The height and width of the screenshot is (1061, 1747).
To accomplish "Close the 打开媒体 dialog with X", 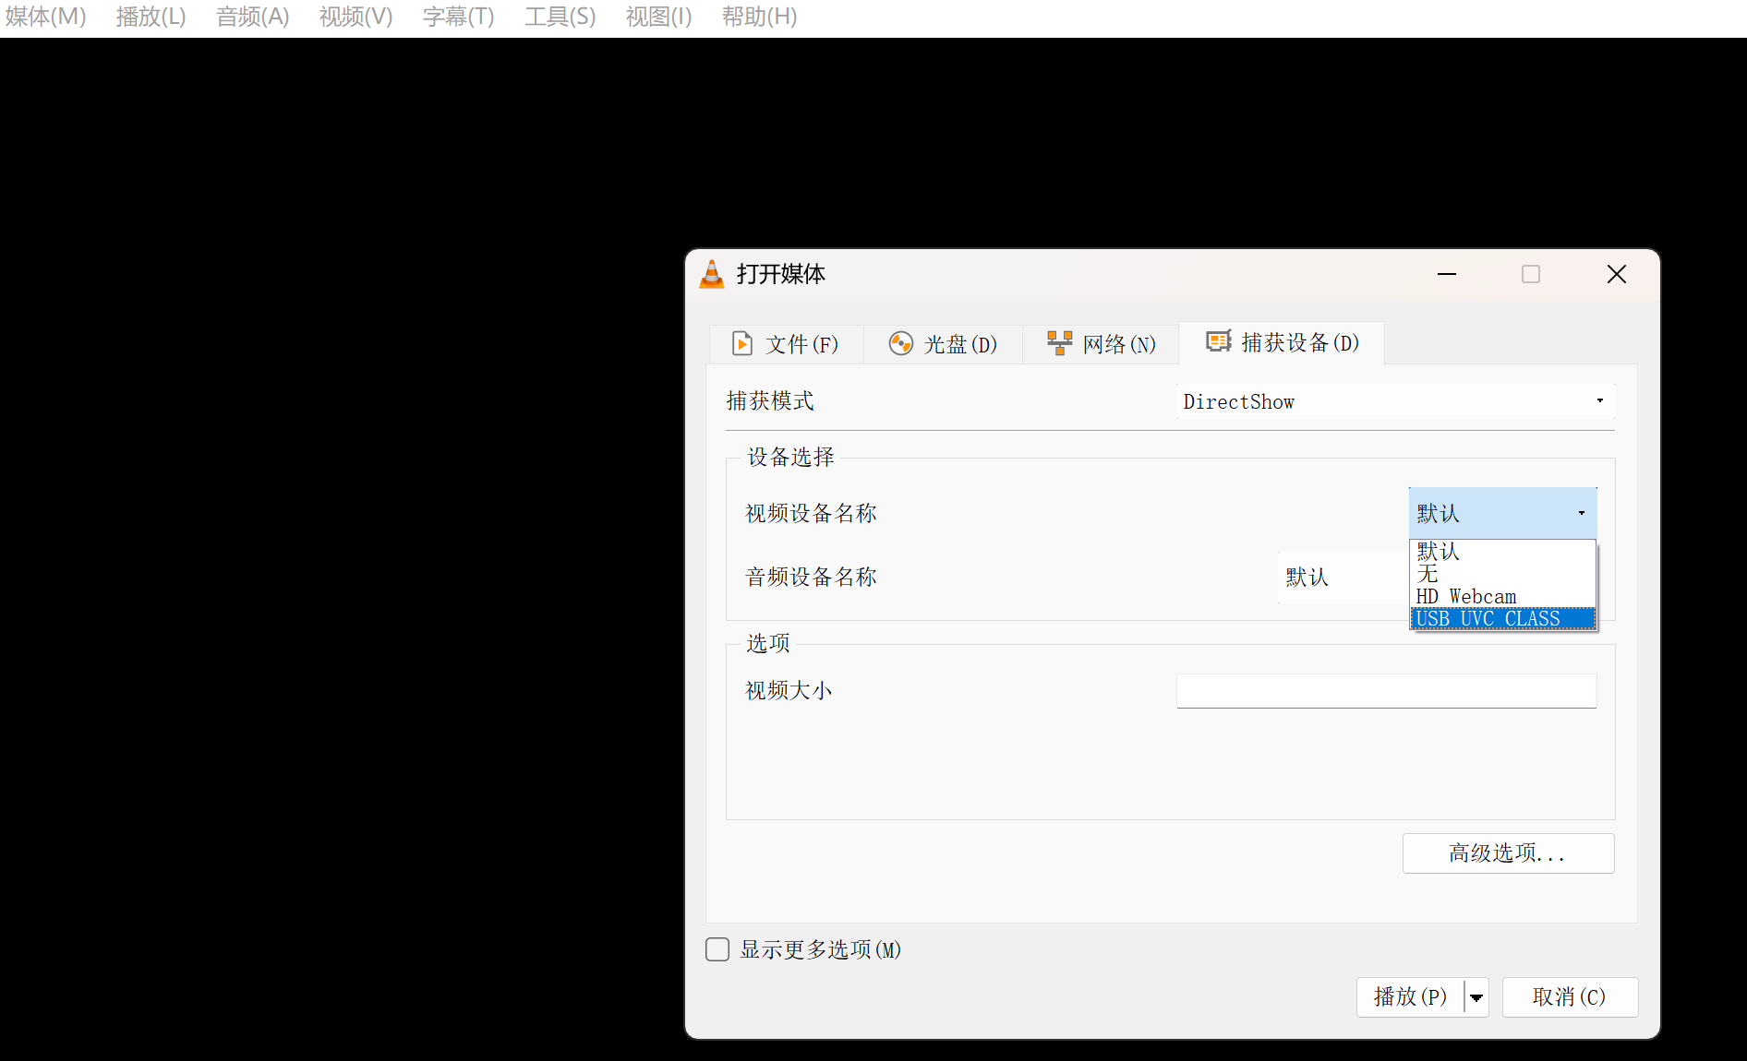I will pyautogui.click(x=1617, y=274).
